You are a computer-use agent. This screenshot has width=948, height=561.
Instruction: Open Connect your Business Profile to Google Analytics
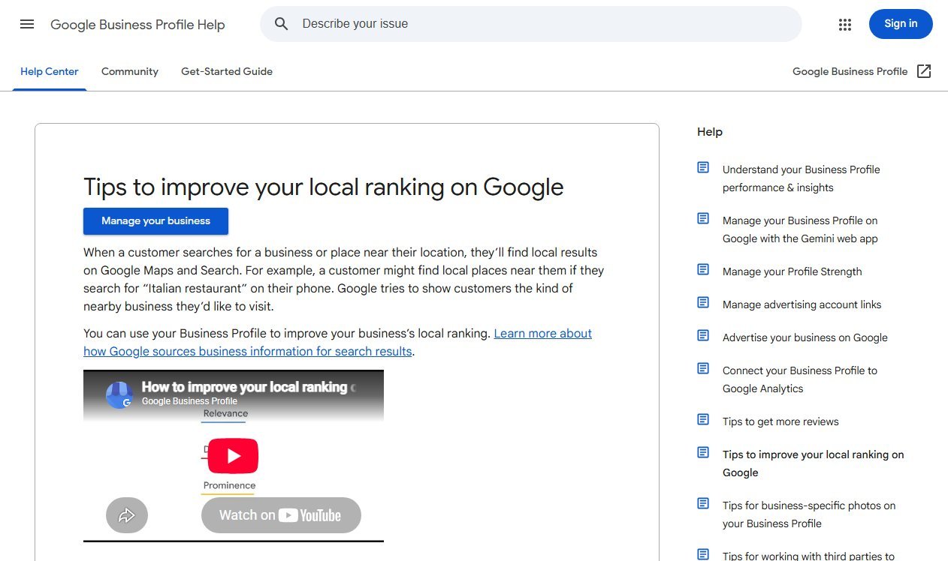[800, 379]
